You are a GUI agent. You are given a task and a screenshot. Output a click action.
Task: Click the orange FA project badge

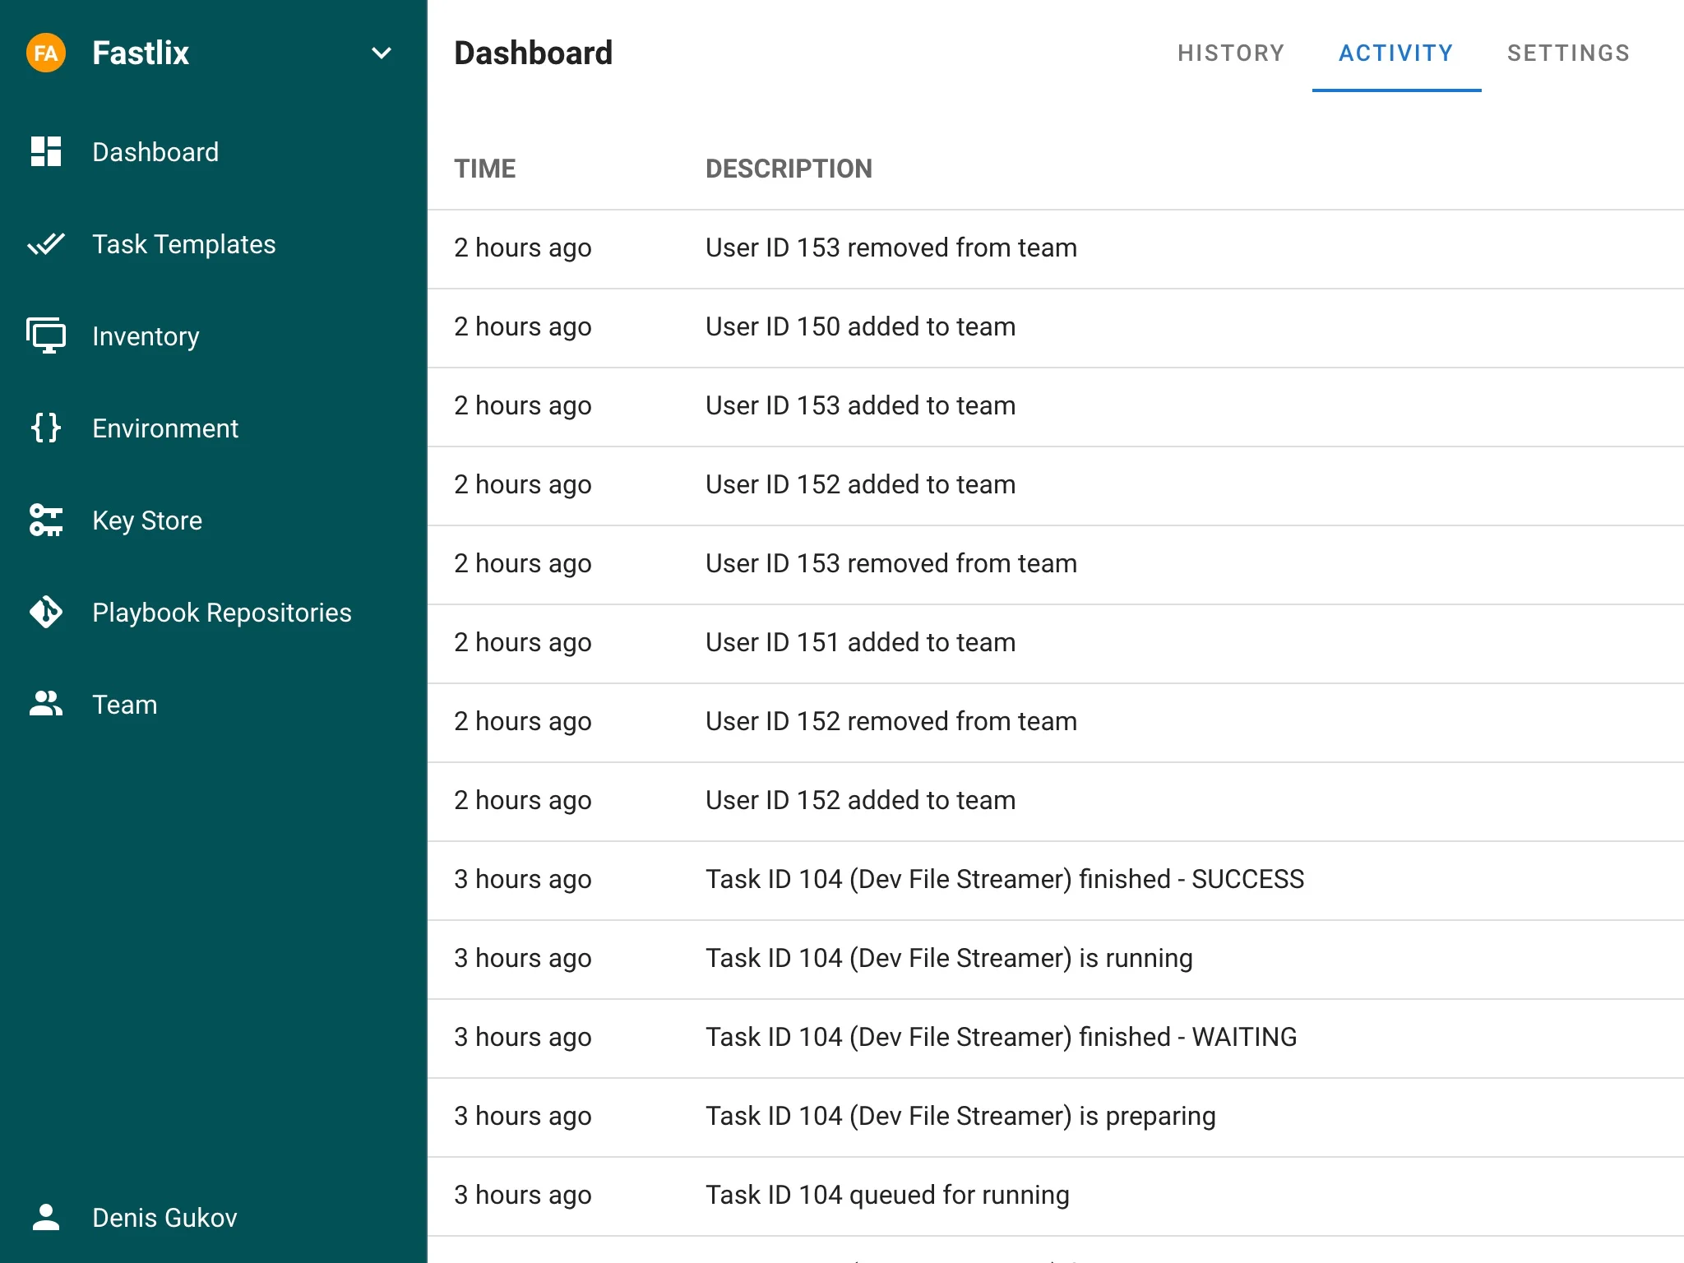tap(46, 53)
